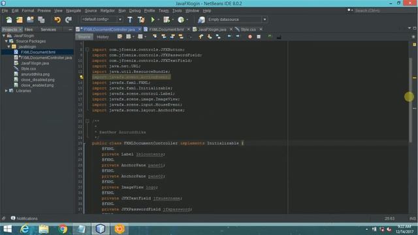Viewport: 418px width, 235px height.
Task: Click the Stop Macro Recording icon
Action: 259,37
